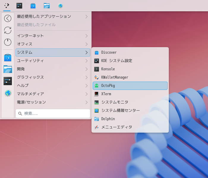Viewport: 208px width, 178px height.
Task: Select the グラフィックス menu category
Action: [x=53, y=77]
